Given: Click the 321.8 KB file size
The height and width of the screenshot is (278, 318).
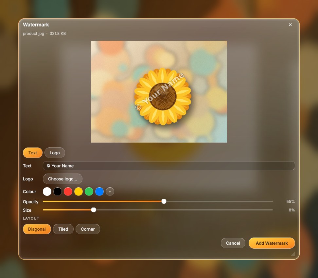Looking at the screenshot, I should coord(58,34).
